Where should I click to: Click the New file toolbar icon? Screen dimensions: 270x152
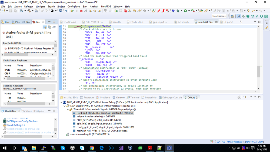pos(3,11)
